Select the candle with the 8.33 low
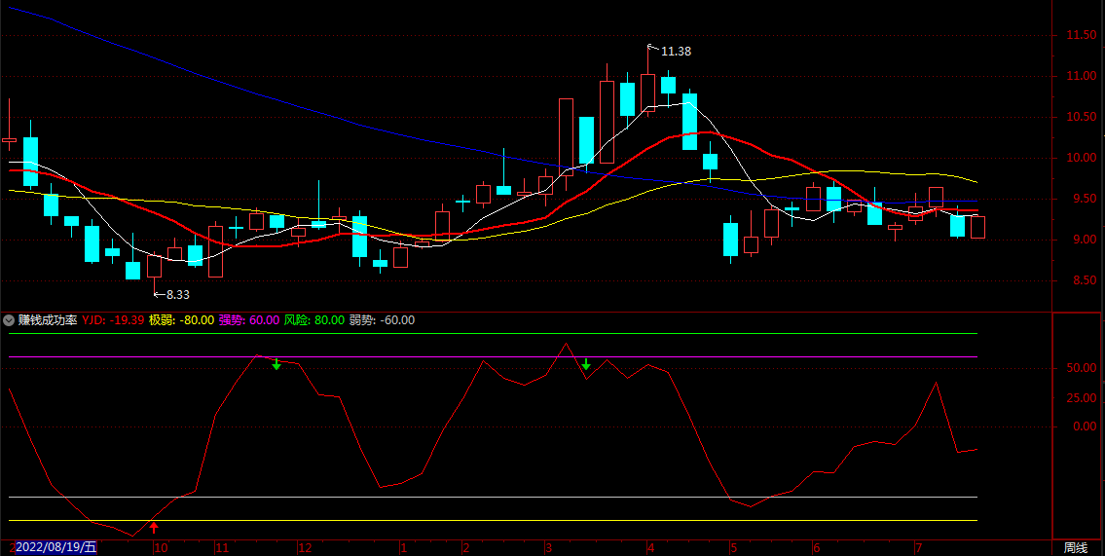 point(154,265)
